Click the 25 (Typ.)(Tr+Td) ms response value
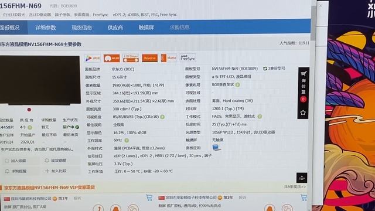This screenshot has width=375, height=211. point(229,124)
